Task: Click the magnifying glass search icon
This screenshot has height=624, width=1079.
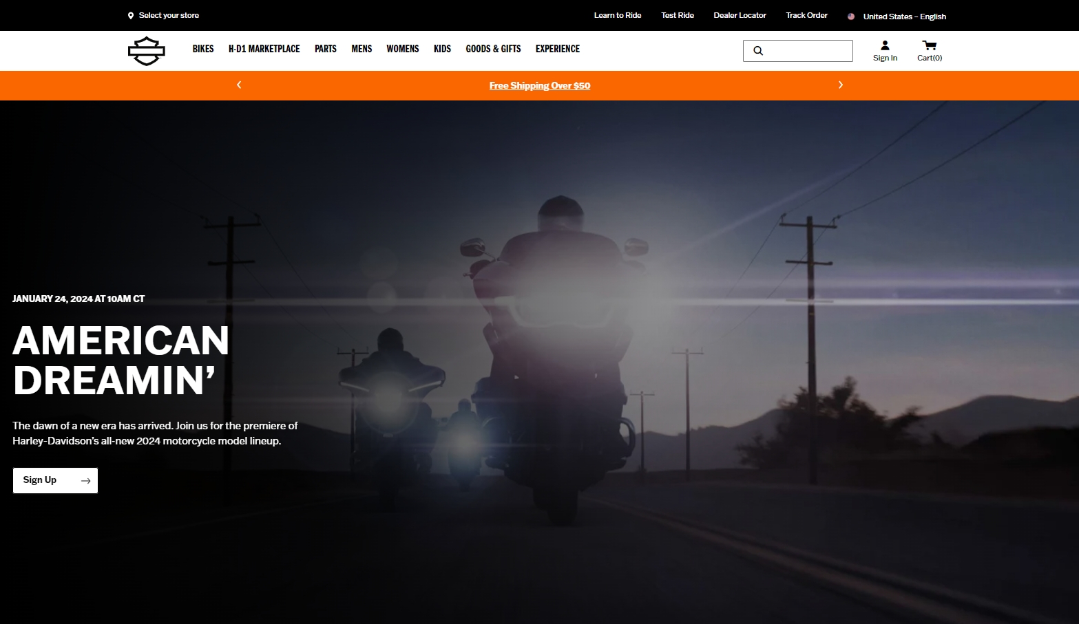Action: [758, 51]
